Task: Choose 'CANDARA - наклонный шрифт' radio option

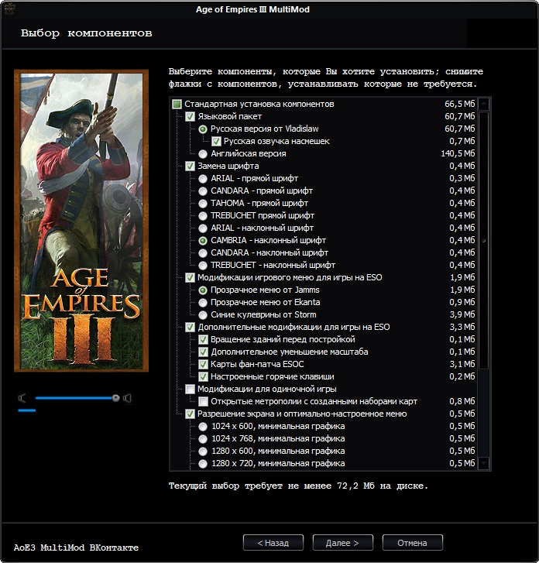Action: (x=203, y=253)
